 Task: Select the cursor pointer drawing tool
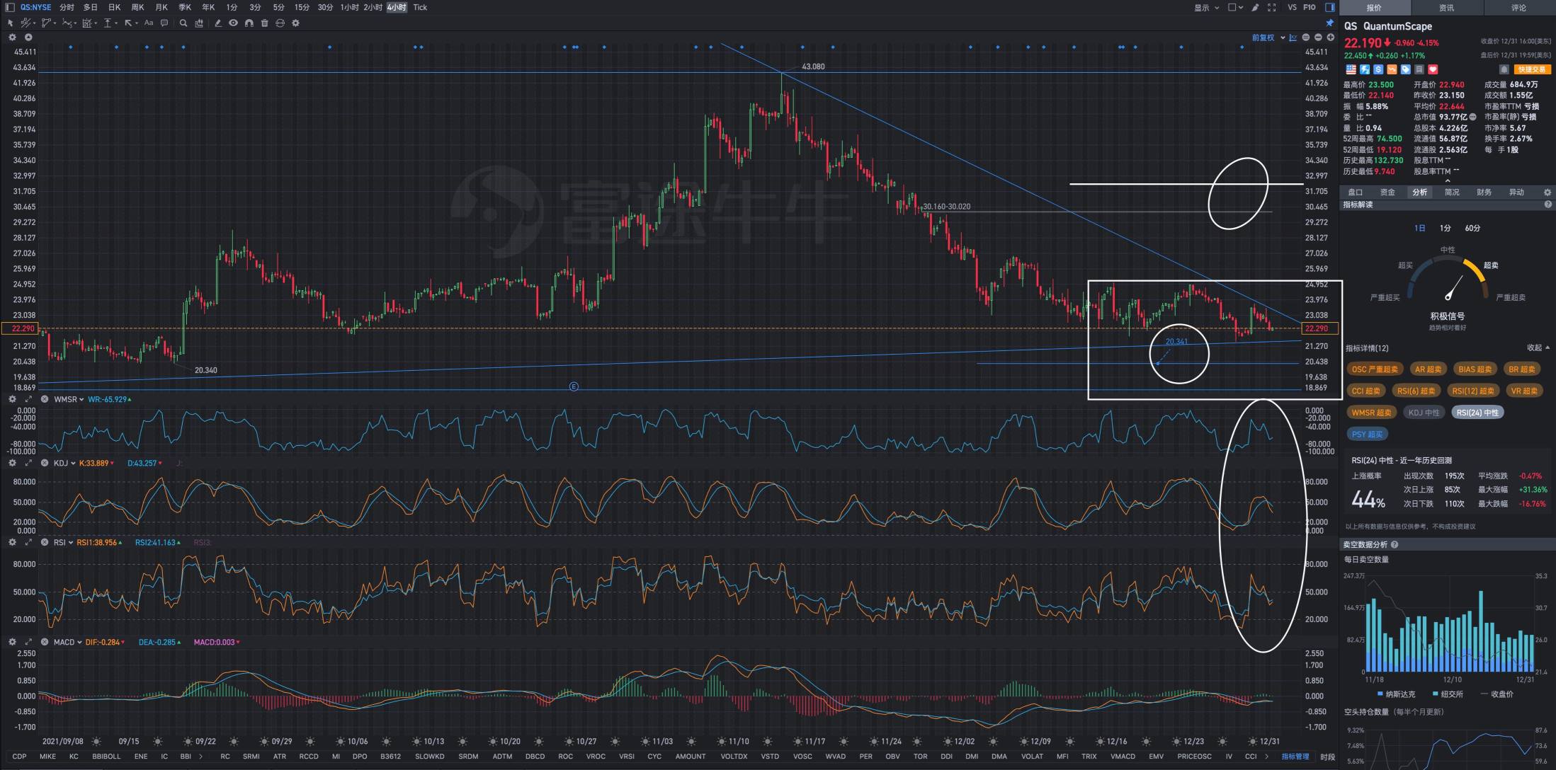[10, 23]
